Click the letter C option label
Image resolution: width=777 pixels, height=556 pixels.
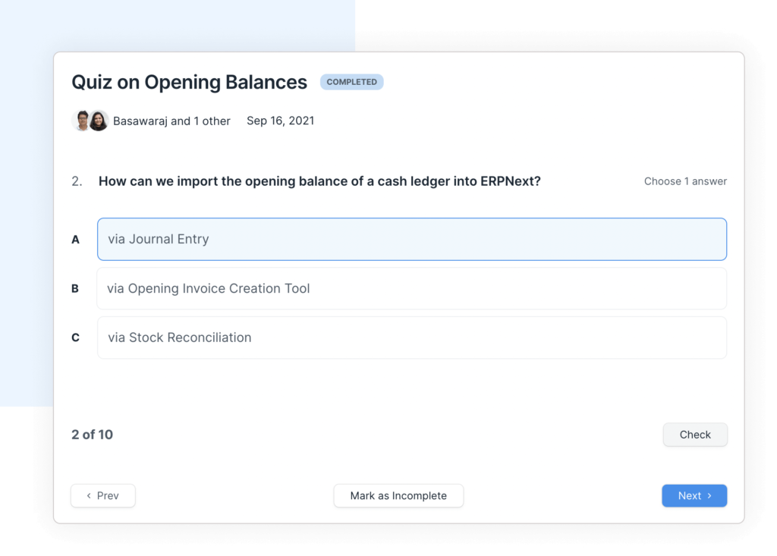75,338
